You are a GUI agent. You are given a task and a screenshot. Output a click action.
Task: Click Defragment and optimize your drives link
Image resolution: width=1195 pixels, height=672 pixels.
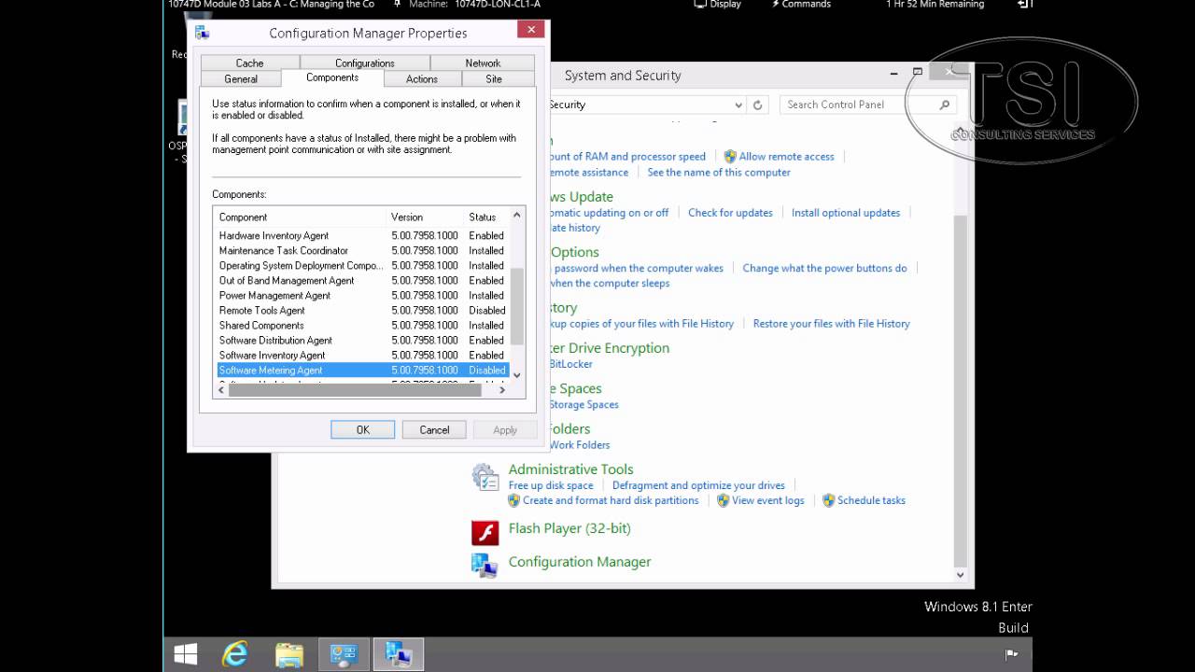698,485
